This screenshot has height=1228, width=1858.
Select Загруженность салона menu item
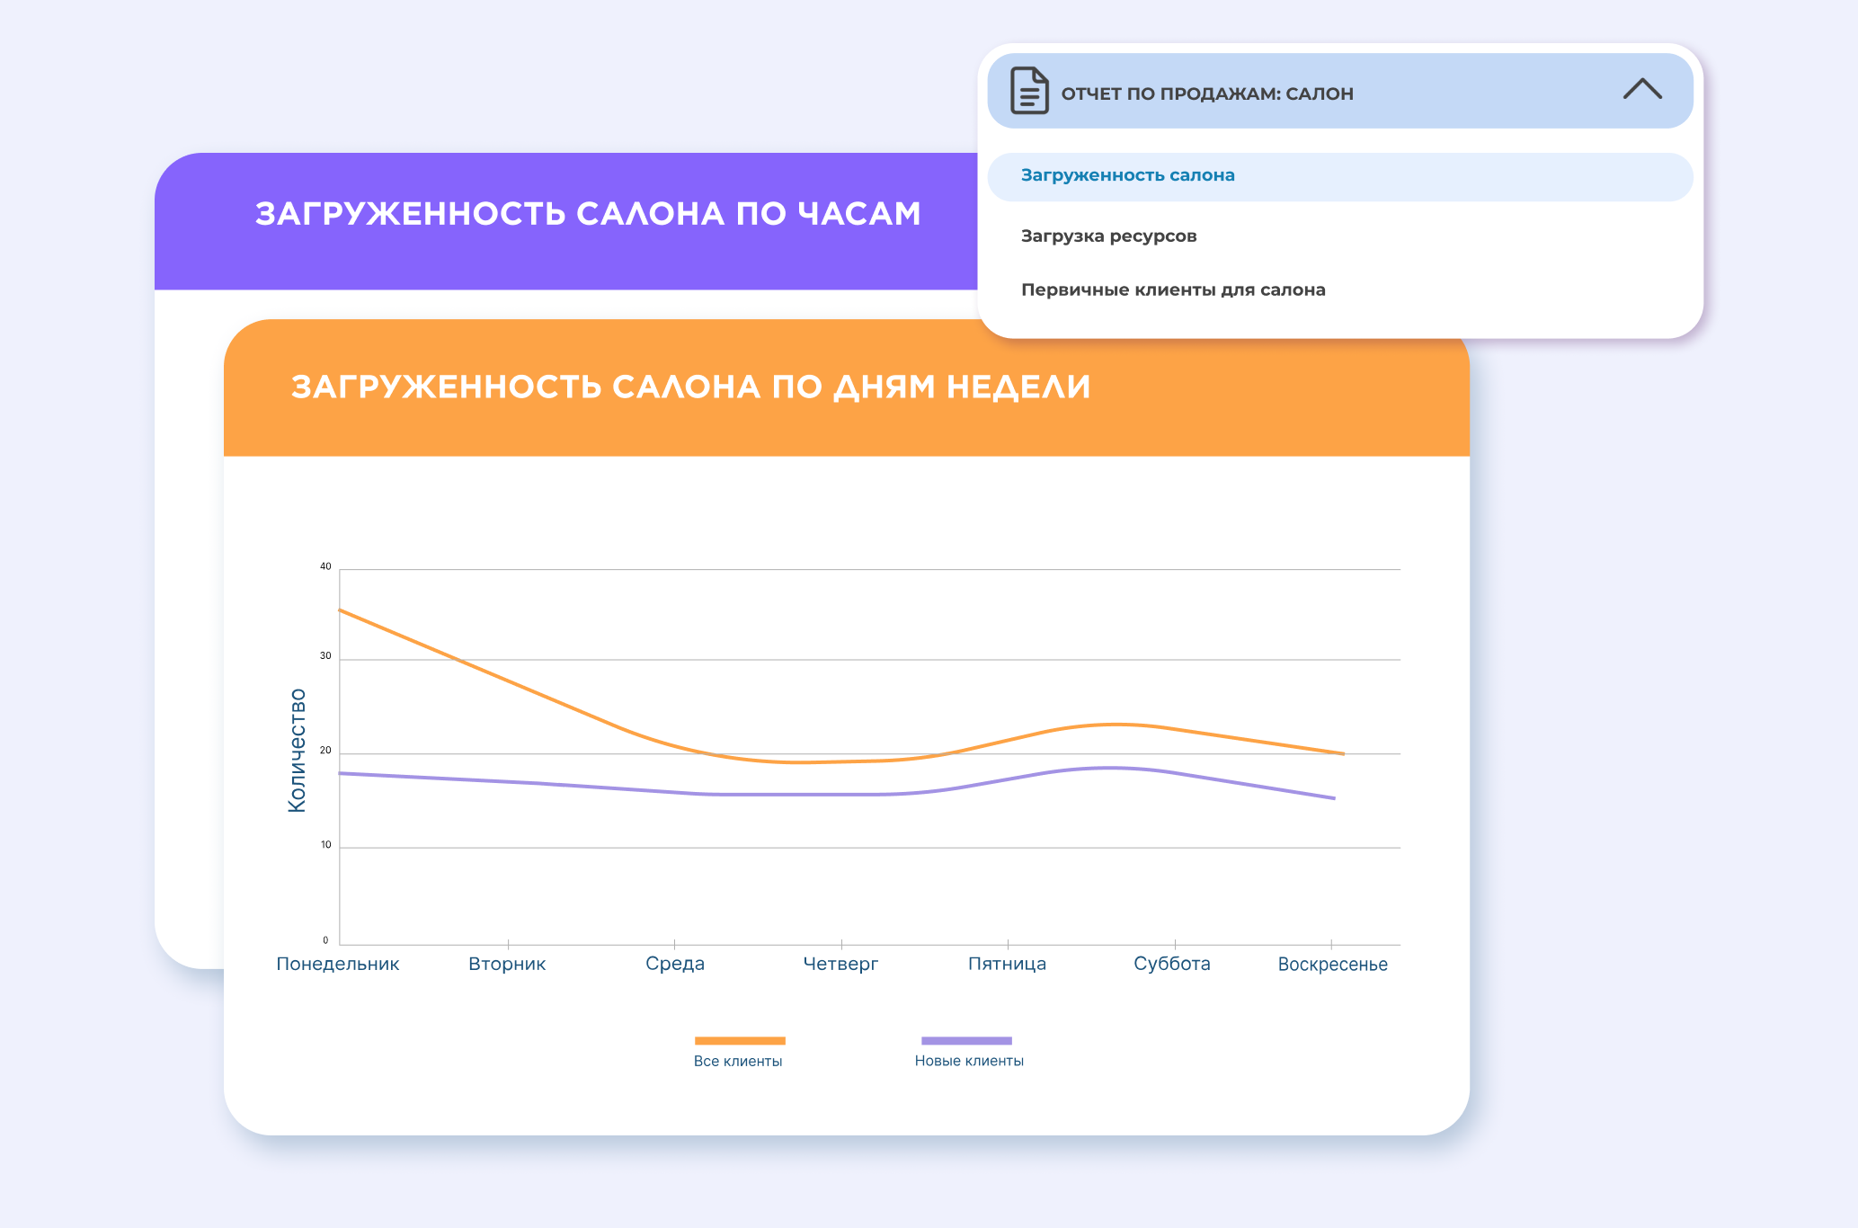pyautogui.click(x=1127, y=175)
